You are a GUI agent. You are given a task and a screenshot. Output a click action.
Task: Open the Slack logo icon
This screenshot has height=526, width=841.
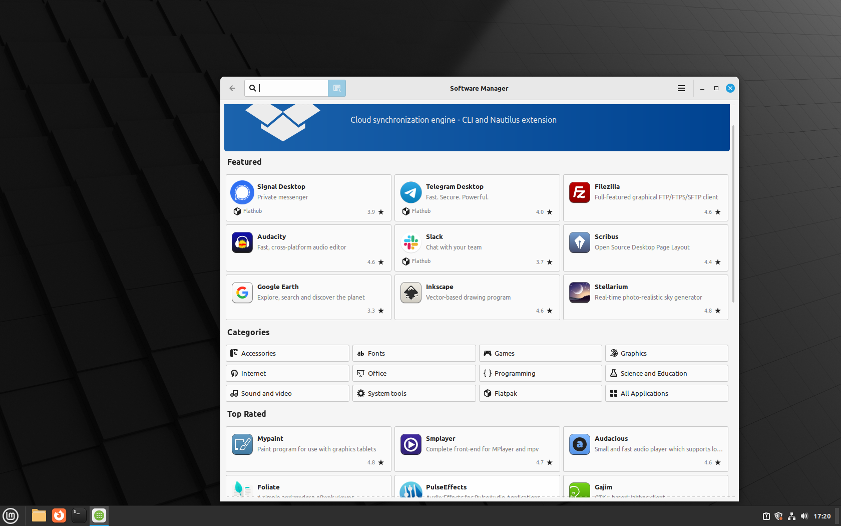click(x=411, y=242)
